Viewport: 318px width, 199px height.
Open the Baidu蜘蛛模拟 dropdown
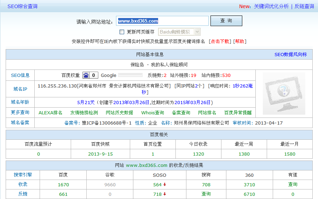179,32
